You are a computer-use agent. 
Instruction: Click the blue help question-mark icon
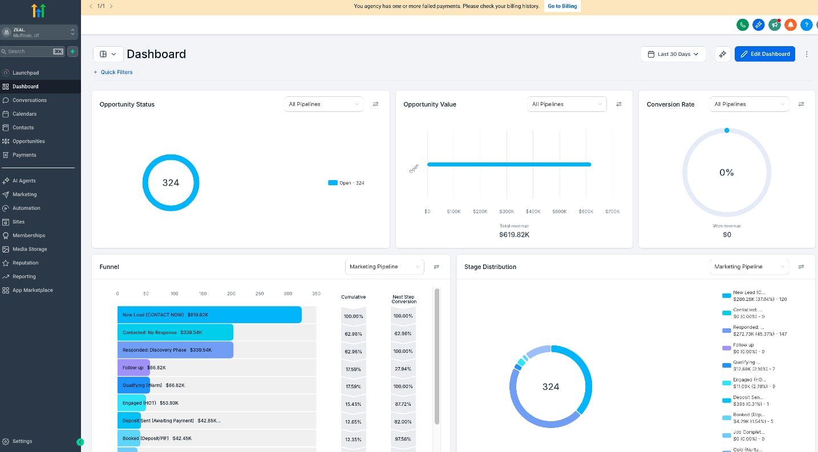coord(805,25)
